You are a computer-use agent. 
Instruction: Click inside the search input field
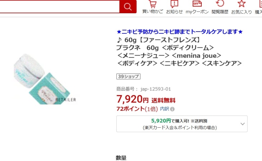point(60,6)
